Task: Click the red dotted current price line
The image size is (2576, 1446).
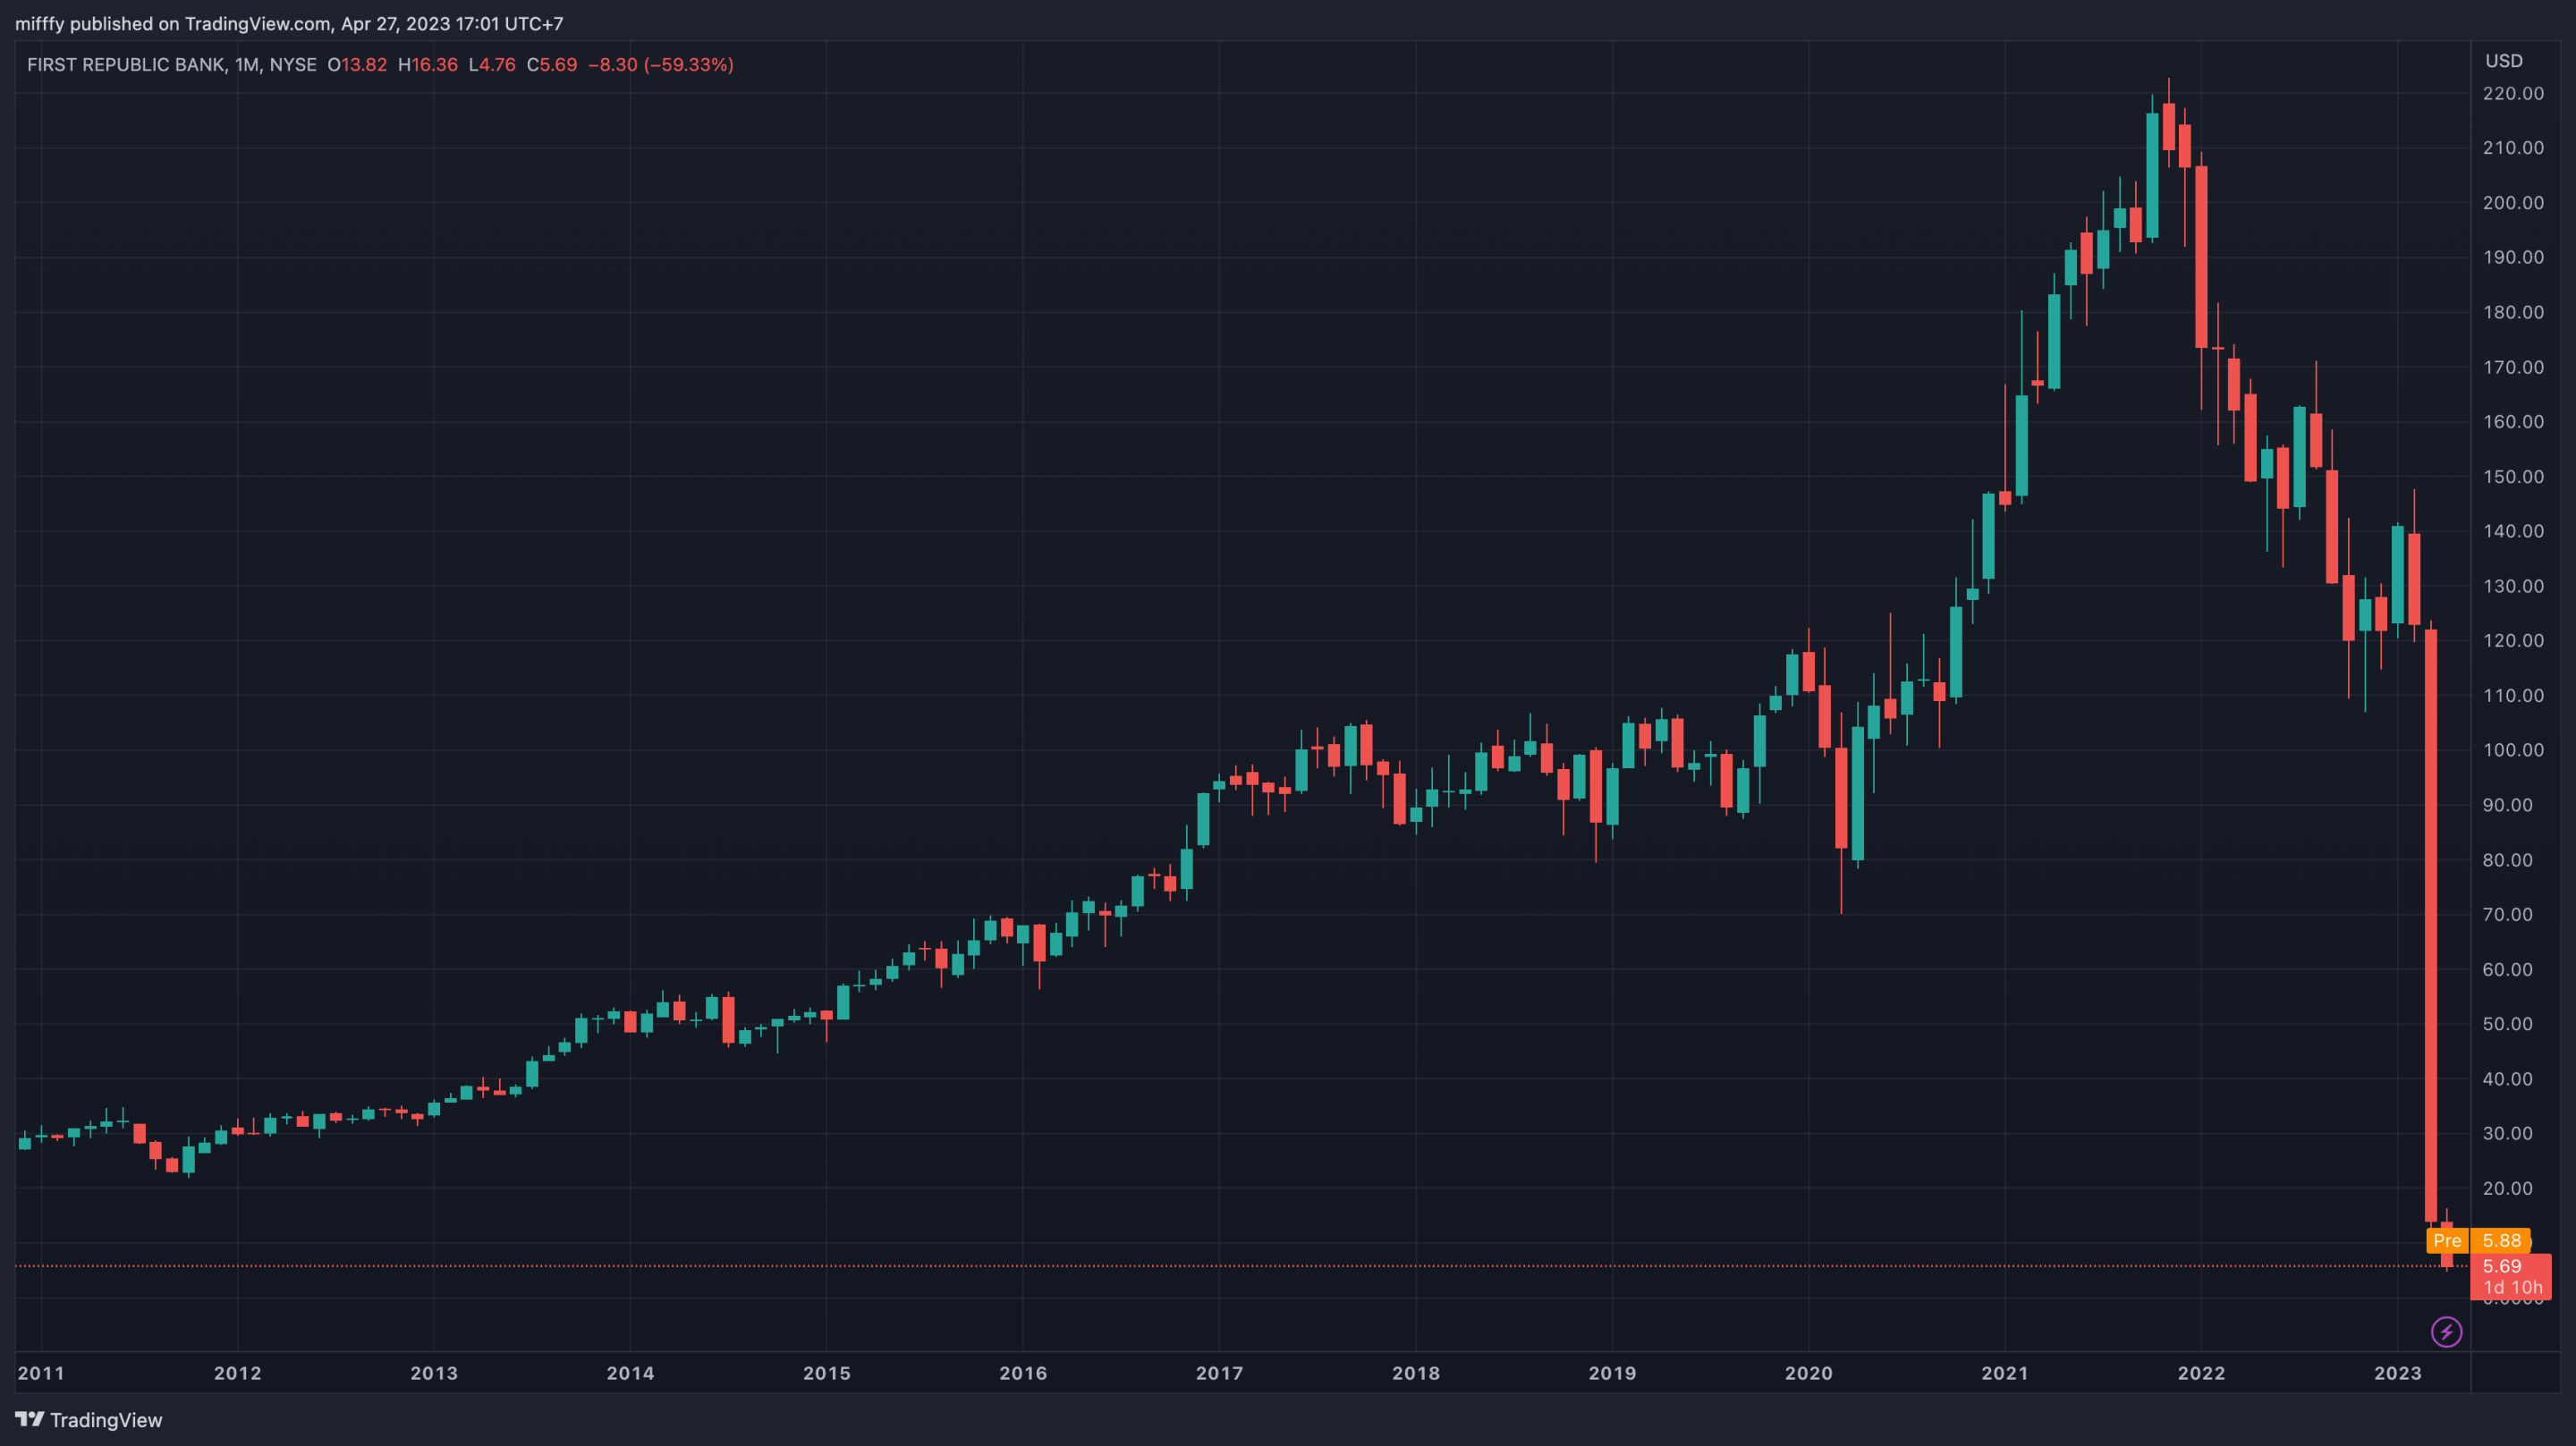Action: pos(1200,1266)
